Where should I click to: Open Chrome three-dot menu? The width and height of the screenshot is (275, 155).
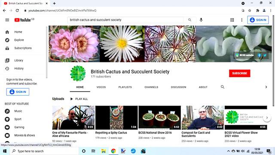(271, 10)
